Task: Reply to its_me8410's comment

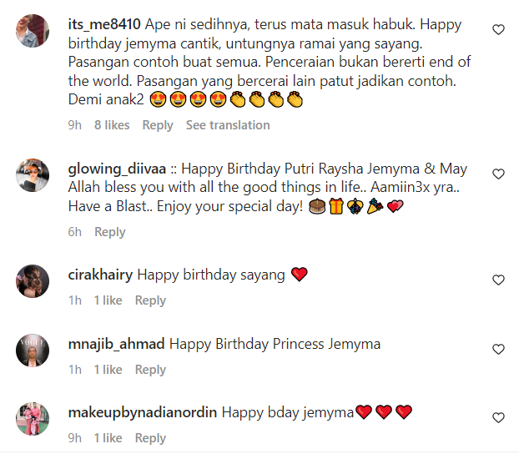Action: [158, 125]
